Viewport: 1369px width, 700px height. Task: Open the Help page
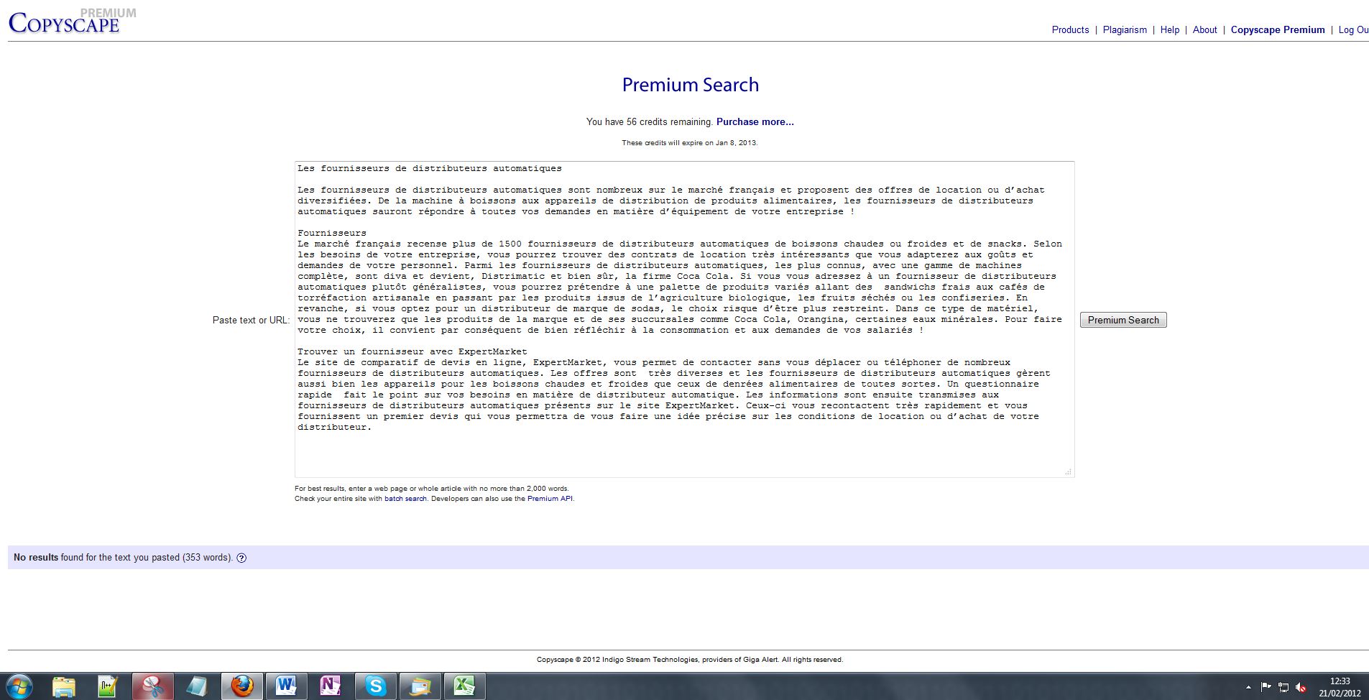(1169, 30)
